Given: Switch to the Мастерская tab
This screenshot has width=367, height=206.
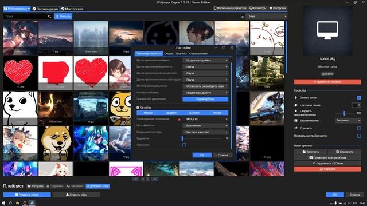Looking at the screenshot, I should 72,9.
